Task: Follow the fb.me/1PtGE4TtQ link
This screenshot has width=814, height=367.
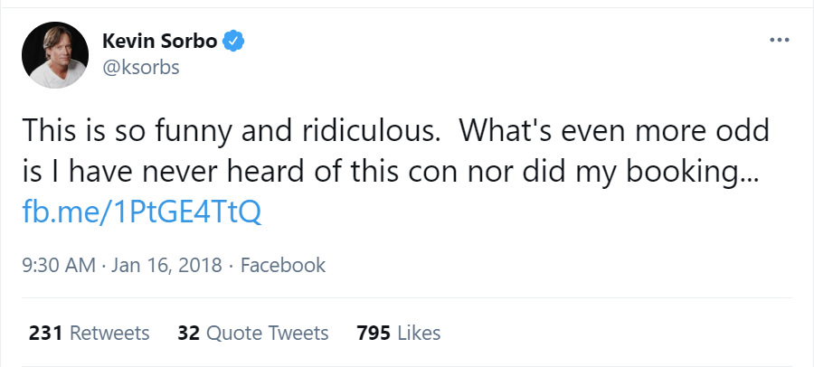Action: tap(141, 212)
